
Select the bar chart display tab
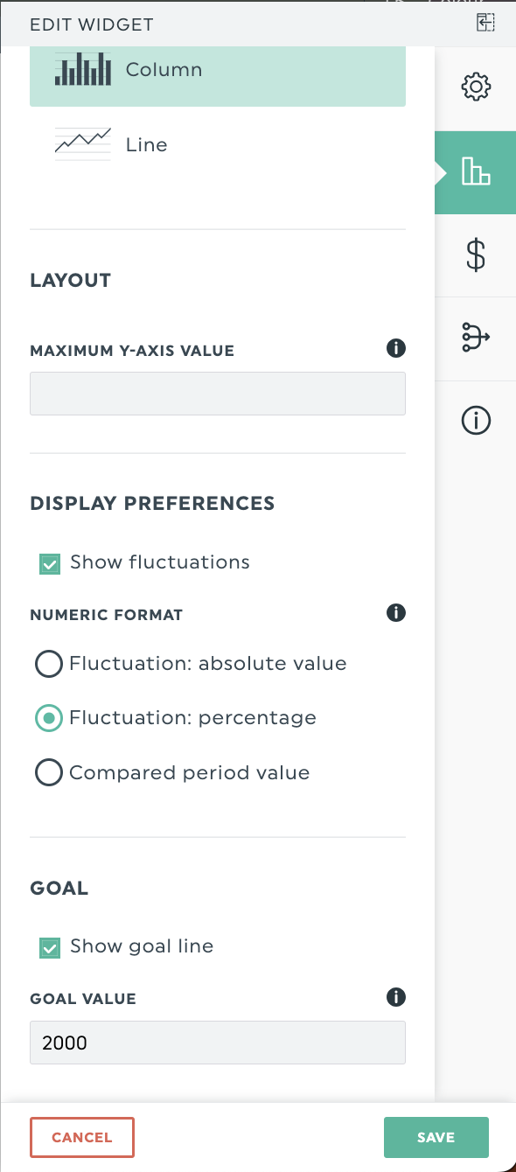click(x=476, y=172)
